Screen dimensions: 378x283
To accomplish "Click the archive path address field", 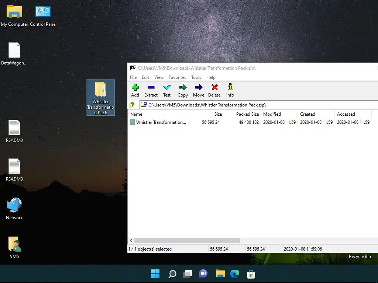I will [x=259, y=105].
